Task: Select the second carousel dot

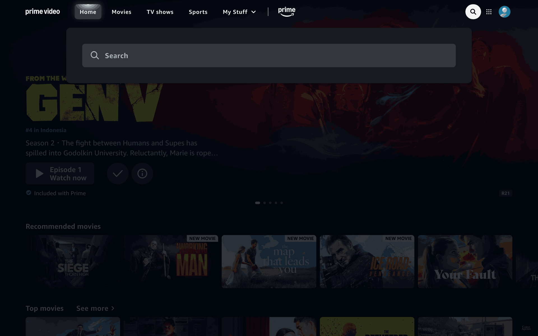Action: (265, 203)
